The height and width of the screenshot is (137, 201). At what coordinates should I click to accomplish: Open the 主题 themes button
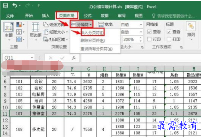click(9, 31)
